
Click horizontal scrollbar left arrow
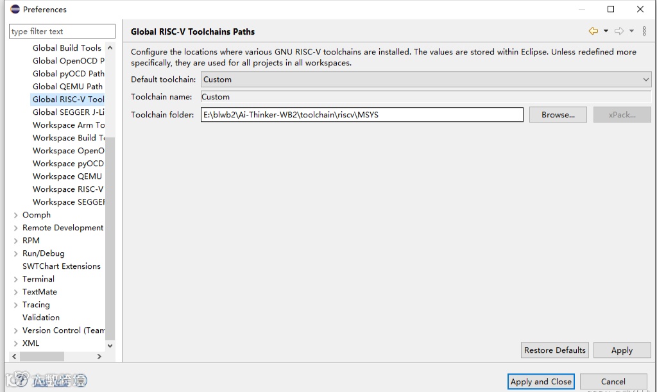(x=14, y=357)
